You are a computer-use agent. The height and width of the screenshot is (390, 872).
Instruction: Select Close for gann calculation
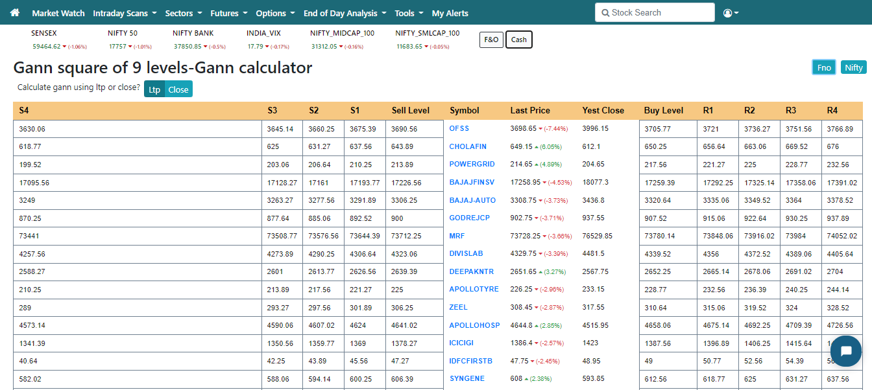178,89
